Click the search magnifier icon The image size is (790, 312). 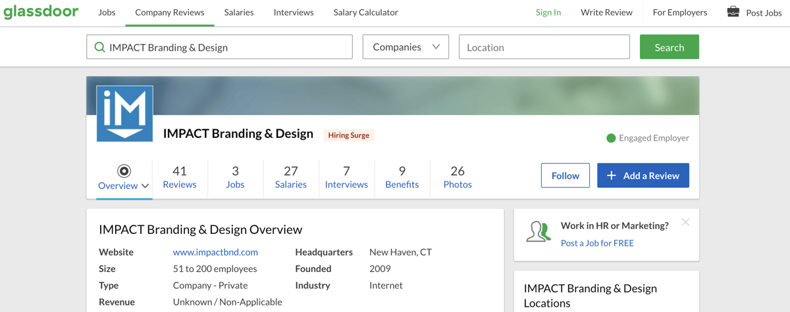99,47
